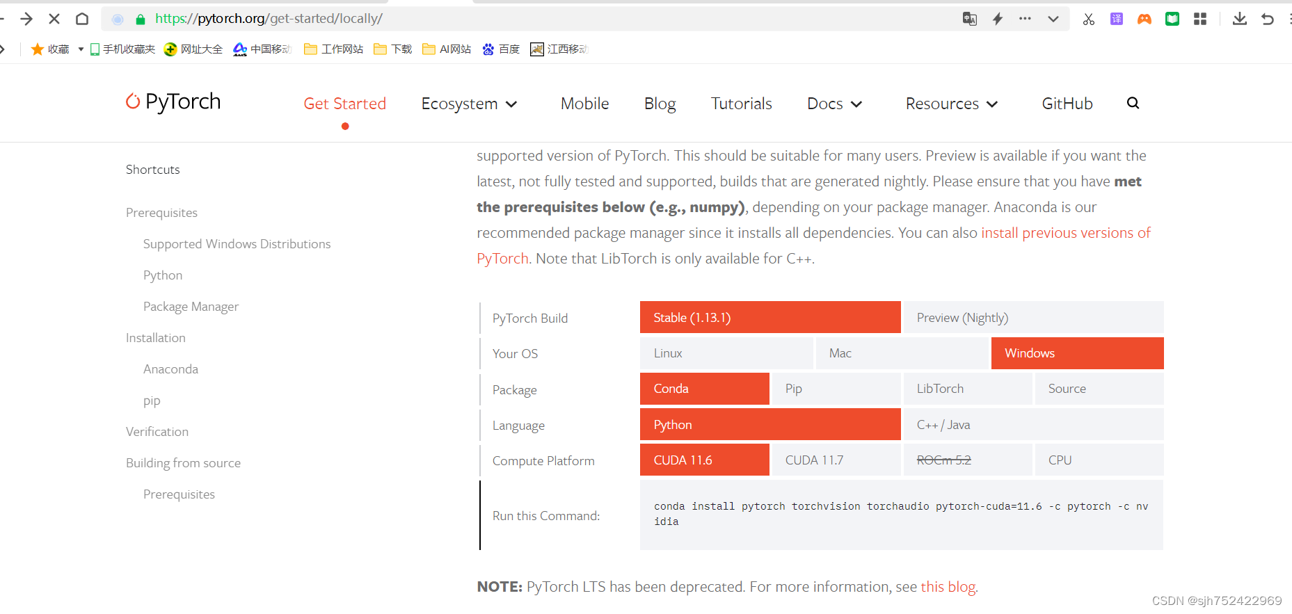Image resolution: width=1292 pixels, height=614 pixels.
Task: Open the 下载 bookmark folder
Action: pos(393,49)
